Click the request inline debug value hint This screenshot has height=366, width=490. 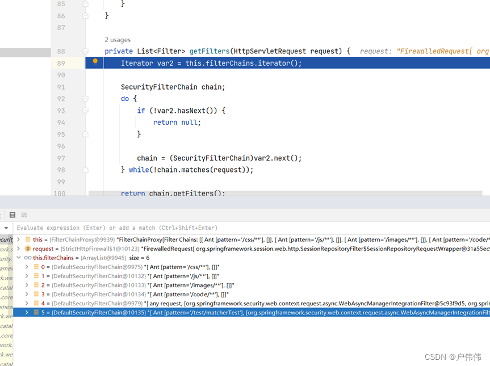(424, 51)
